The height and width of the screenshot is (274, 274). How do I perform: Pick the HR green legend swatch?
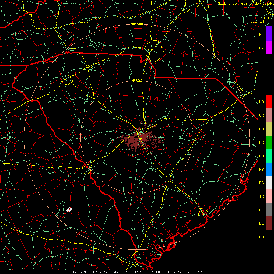pyautogui.click(x=269, y=142)
